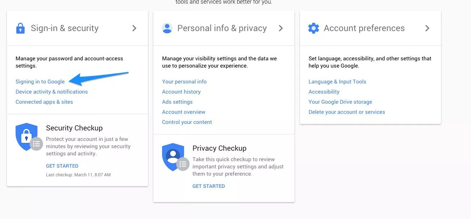471x219 pixels.
Task: Click the Security Checkup shield lock icon
Action: click(x=29, y=136)
